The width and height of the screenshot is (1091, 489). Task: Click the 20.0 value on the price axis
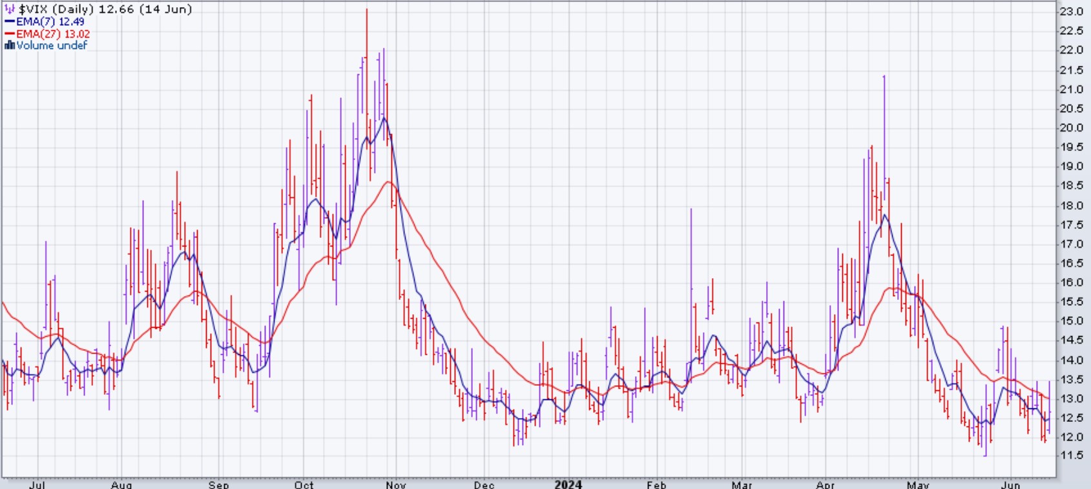[1071, 128]
